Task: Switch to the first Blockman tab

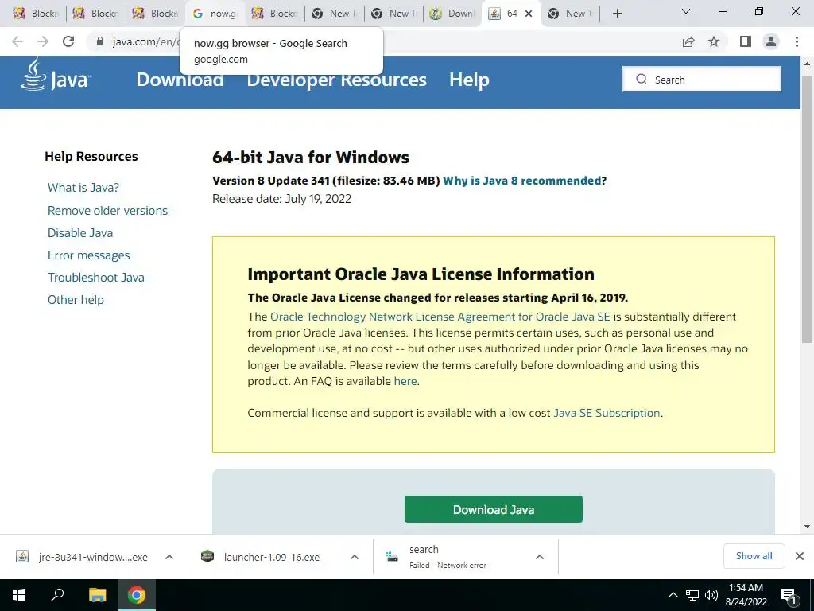Action: (x=35, y=14)
